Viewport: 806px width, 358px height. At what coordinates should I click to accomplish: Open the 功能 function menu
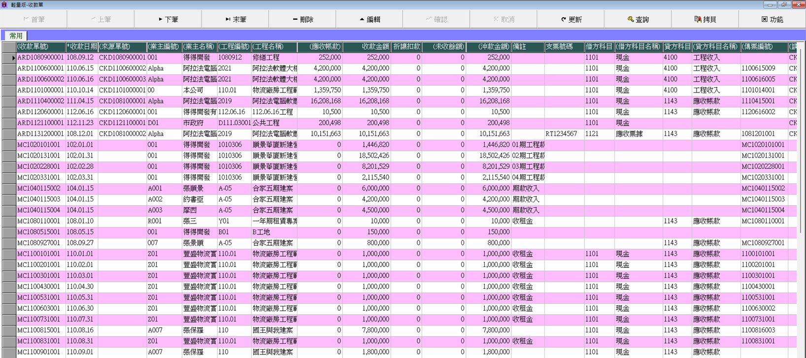click(x=772, y=19)
